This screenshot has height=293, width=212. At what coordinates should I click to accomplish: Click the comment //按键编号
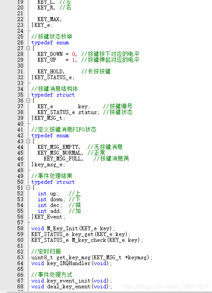pyautogui.click(x=118, y=106)
